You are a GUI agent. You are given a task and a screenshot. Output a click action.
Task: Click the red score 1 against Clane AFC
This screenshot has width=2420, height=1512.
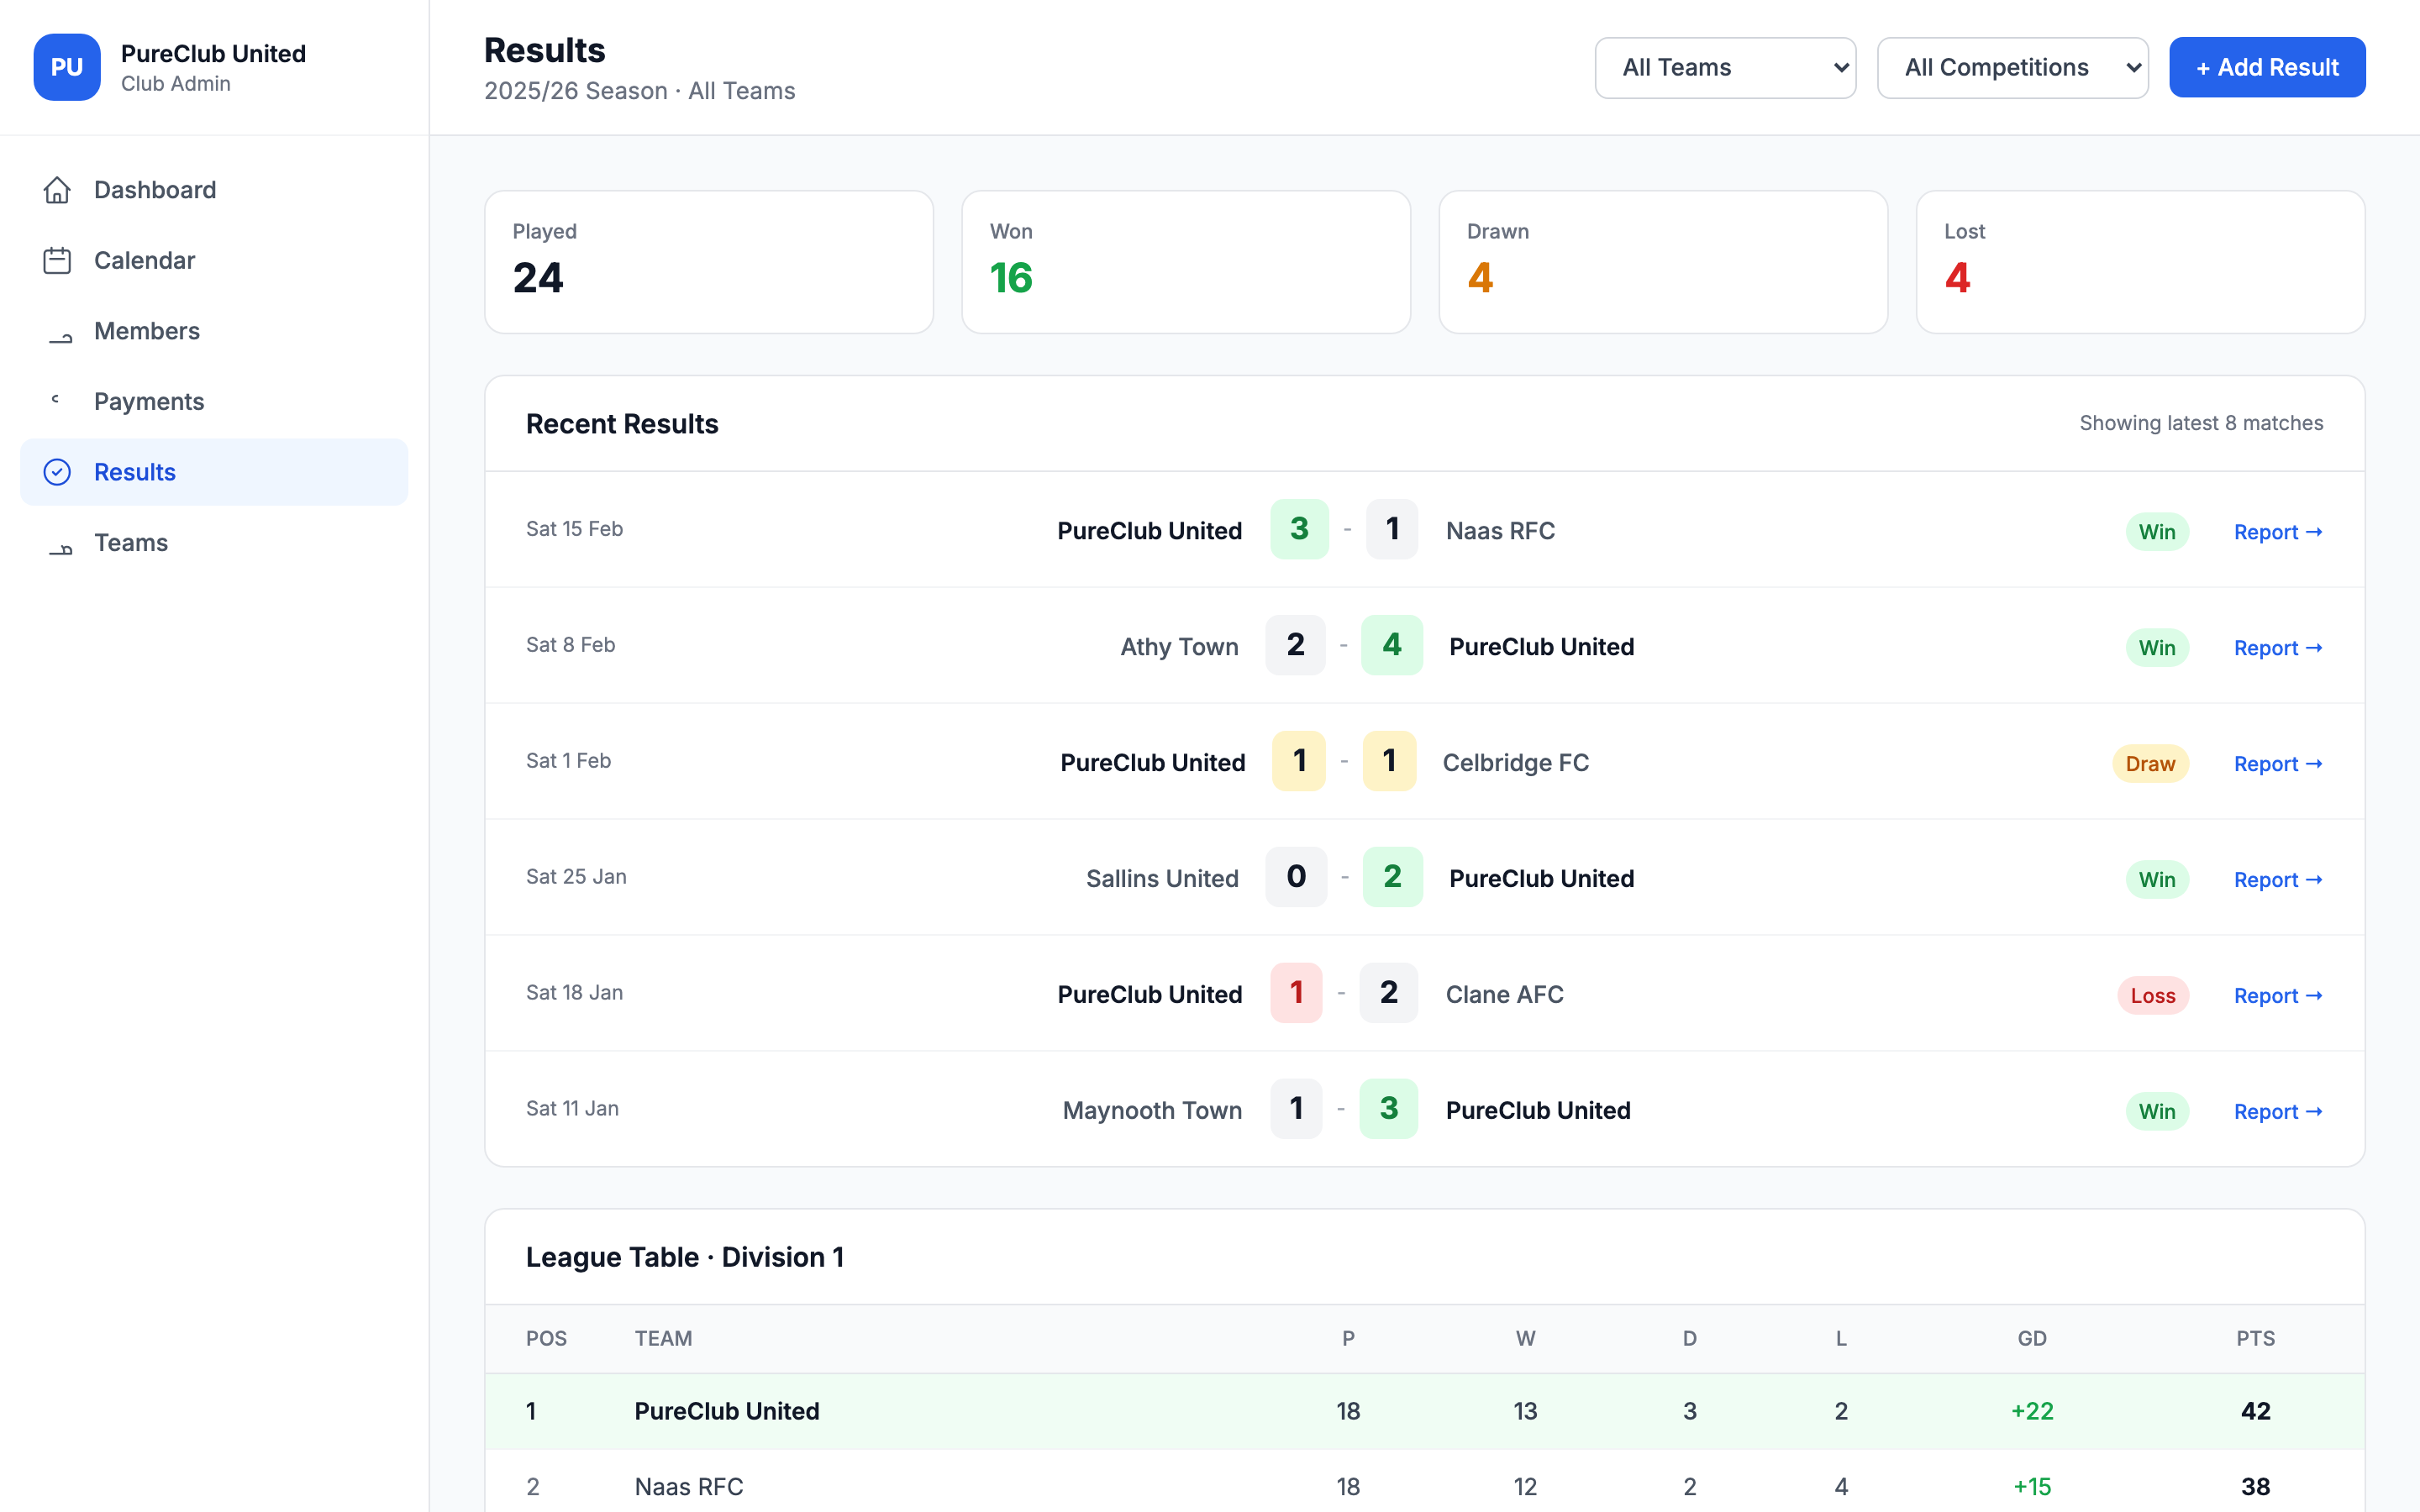pyautogui.click(x=1296, y=993)
